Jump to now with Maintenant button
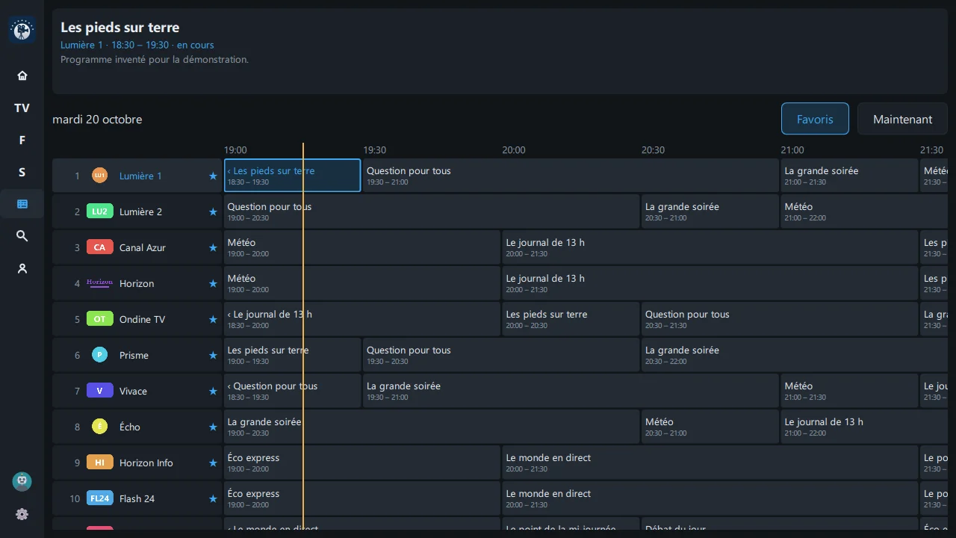The height and width of the screenshot is (538, 956). [x=902, y=119]
